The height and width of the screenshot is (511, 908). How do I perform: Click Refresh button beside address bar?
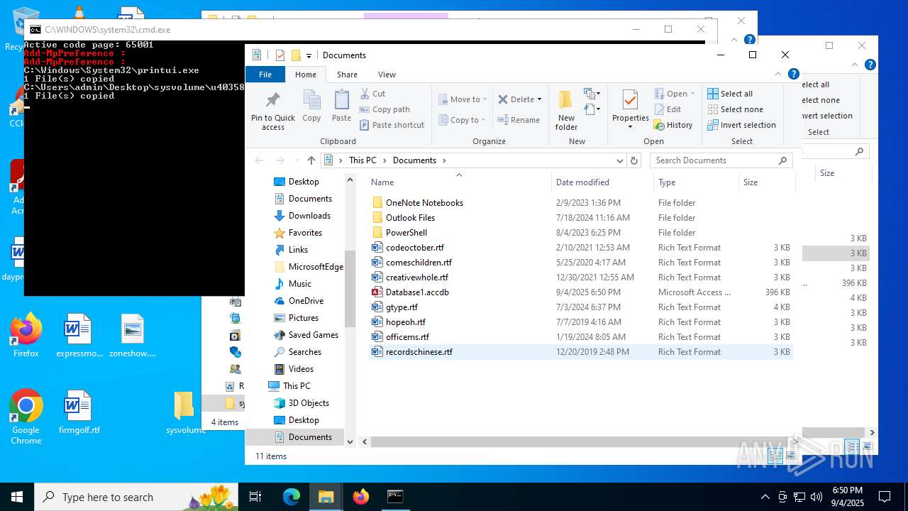(634, 160)
